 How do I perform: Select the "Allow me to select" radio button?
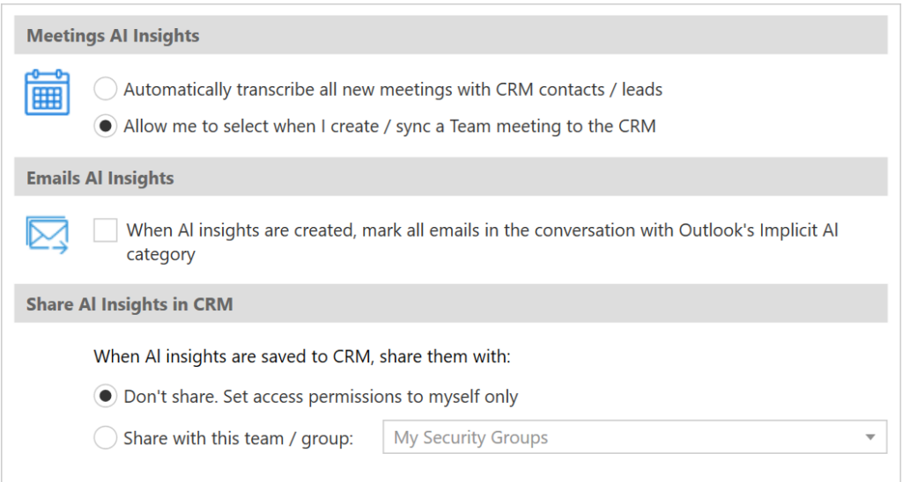click(x=106, y=126)
